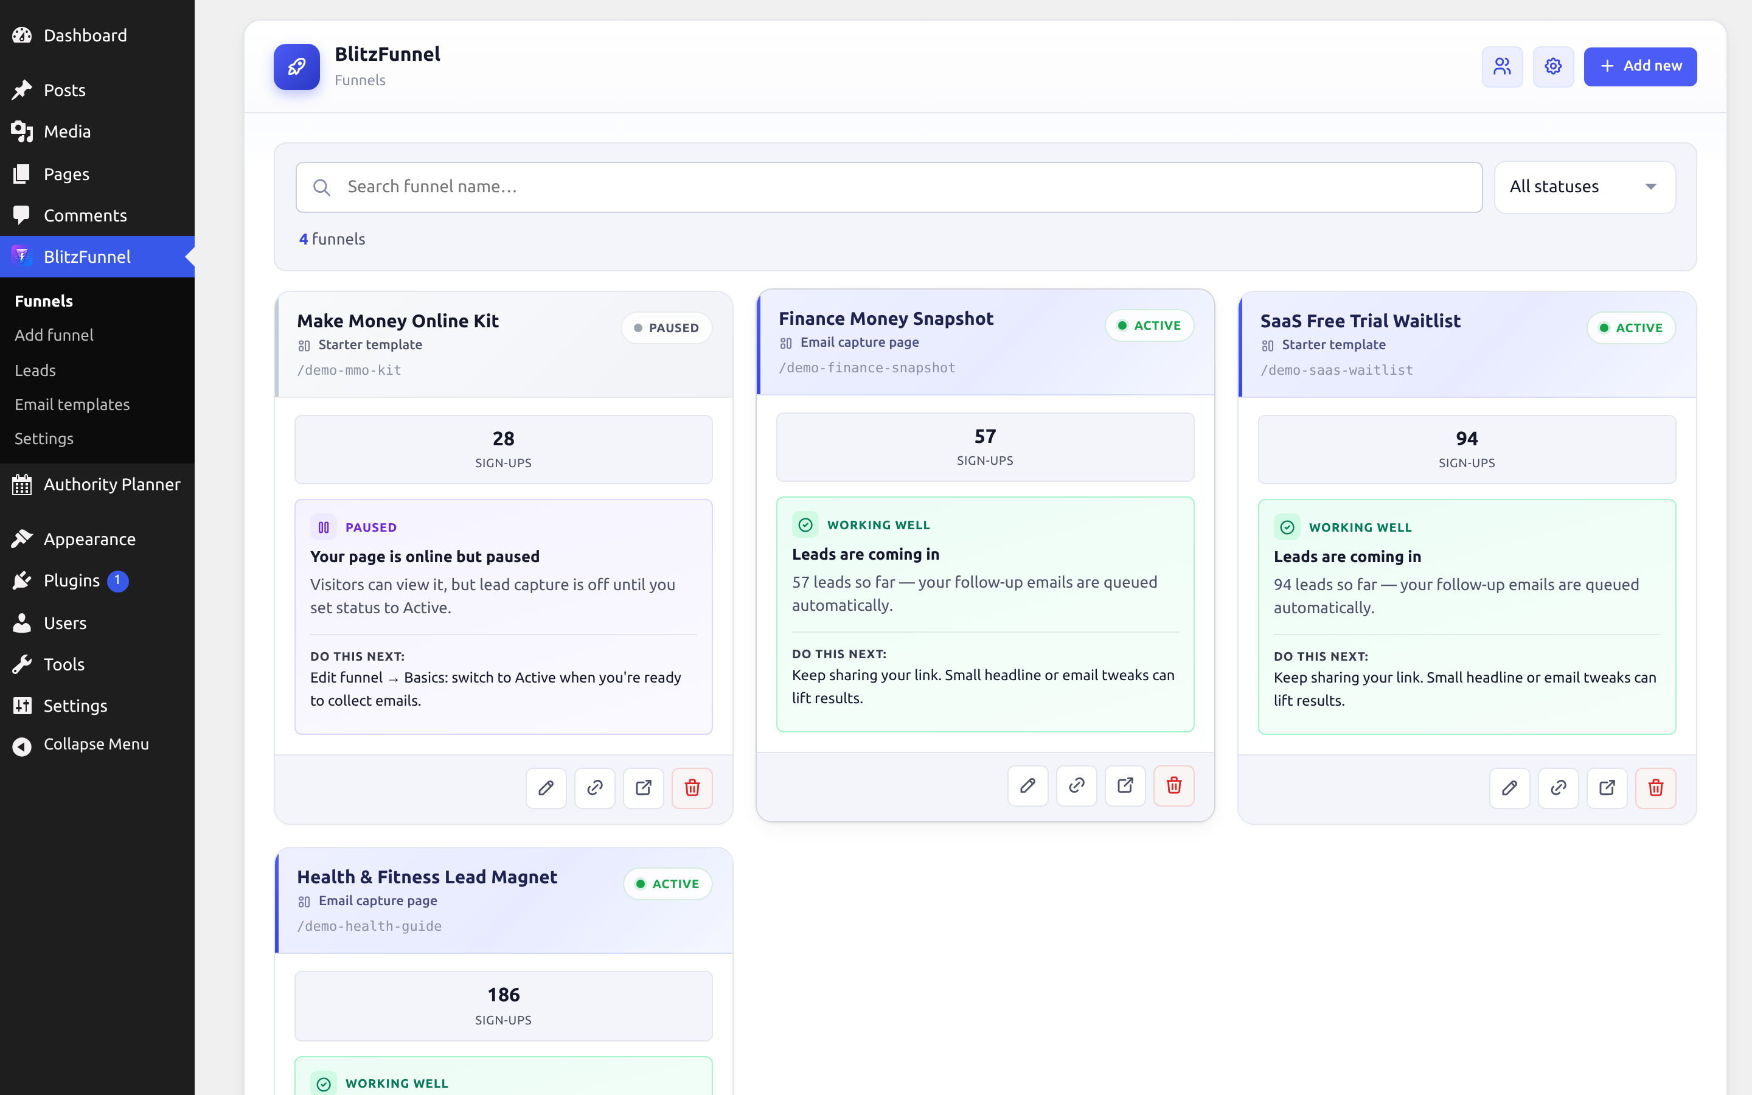Click the /demo-saas-waitlist slug text
1752x1095 pixels.
(1337, 370)
